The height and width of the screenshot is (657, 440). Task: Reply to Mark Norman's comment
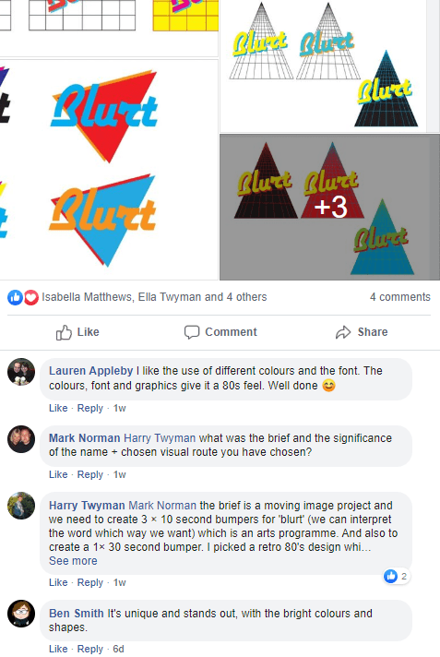click(x=90, y=474)
